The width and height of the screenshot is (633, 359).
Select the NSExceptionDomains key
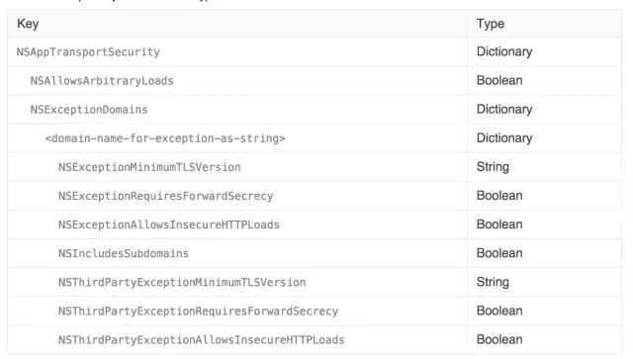pyautogui.click(x=89, y=110)
